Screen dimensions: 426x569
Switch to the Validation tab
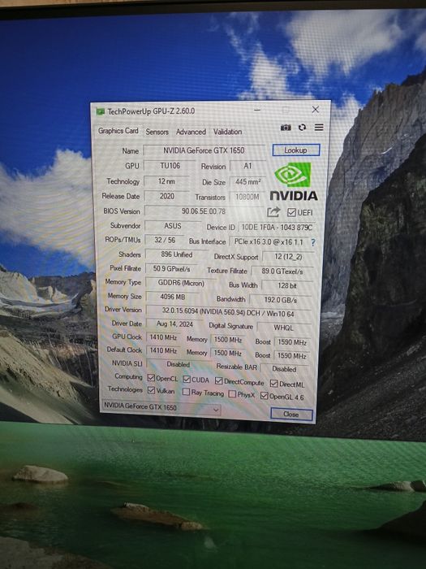pyautogui.click(x=227, y=132)
